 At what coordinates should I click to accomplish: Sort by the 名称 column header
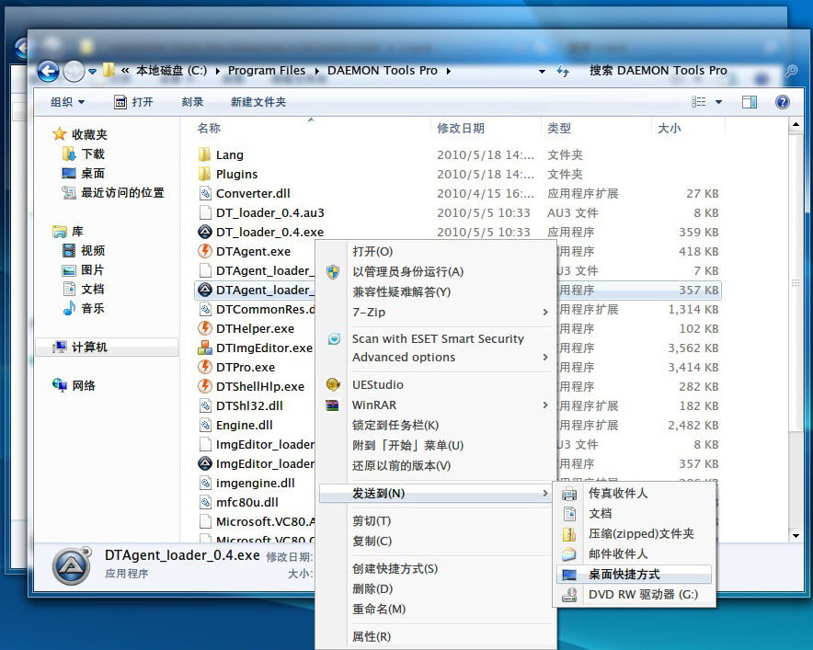pyautogui.click(x=209, y=128)
